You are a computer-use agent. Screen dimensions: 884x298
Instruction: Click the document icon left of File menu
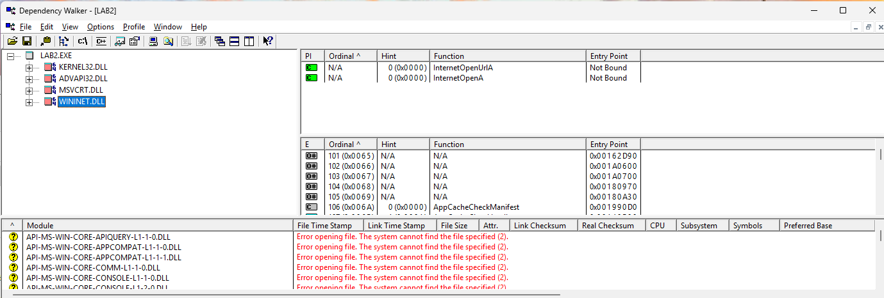point(10,27)
